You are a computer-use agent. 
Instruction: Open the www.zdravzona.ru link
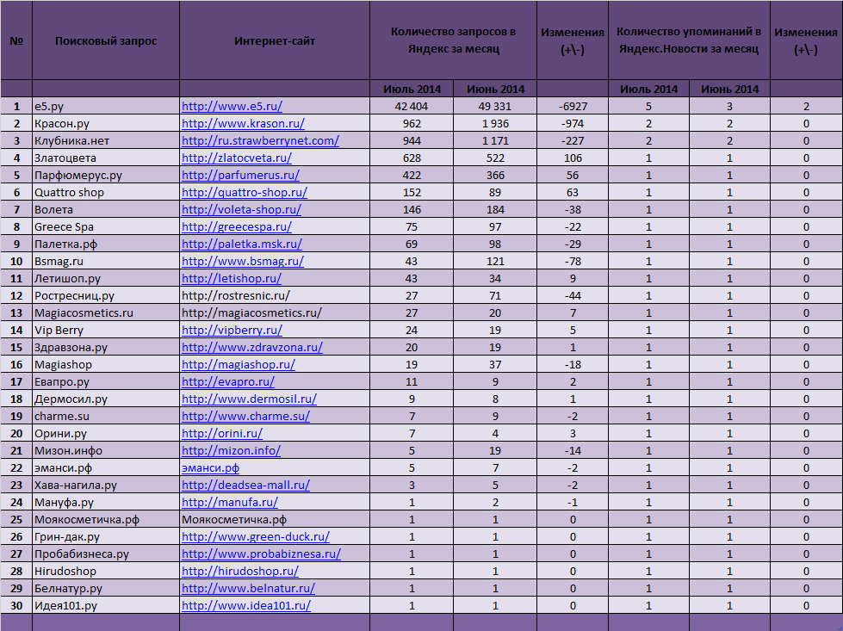pos(252,347)
